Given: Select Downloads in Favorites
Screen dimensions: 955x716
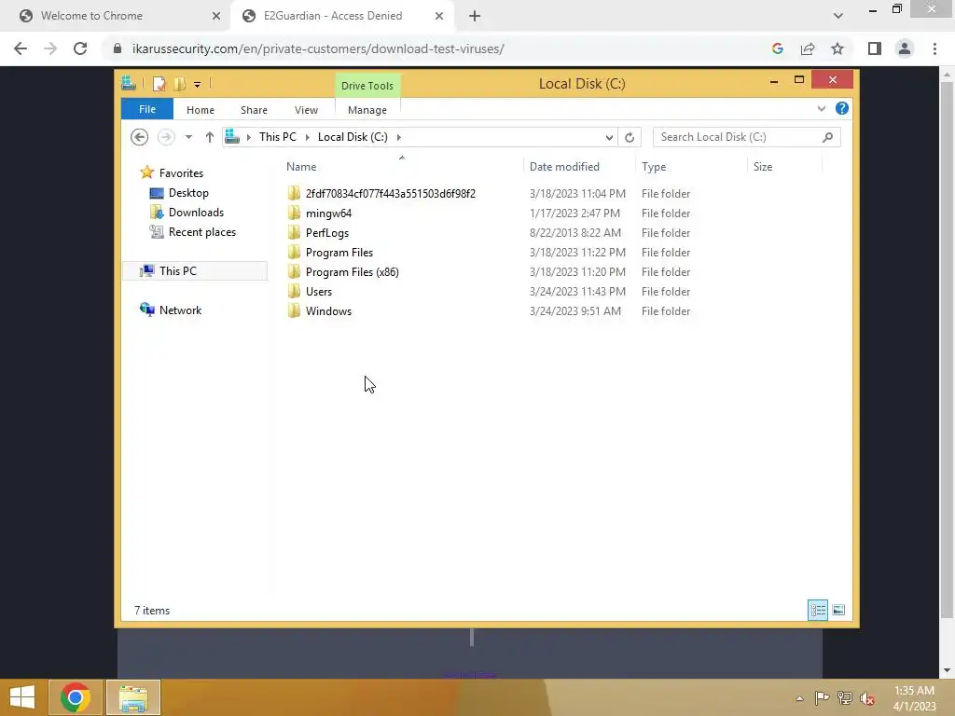Looking at the screenshot, I should [196, 213].
